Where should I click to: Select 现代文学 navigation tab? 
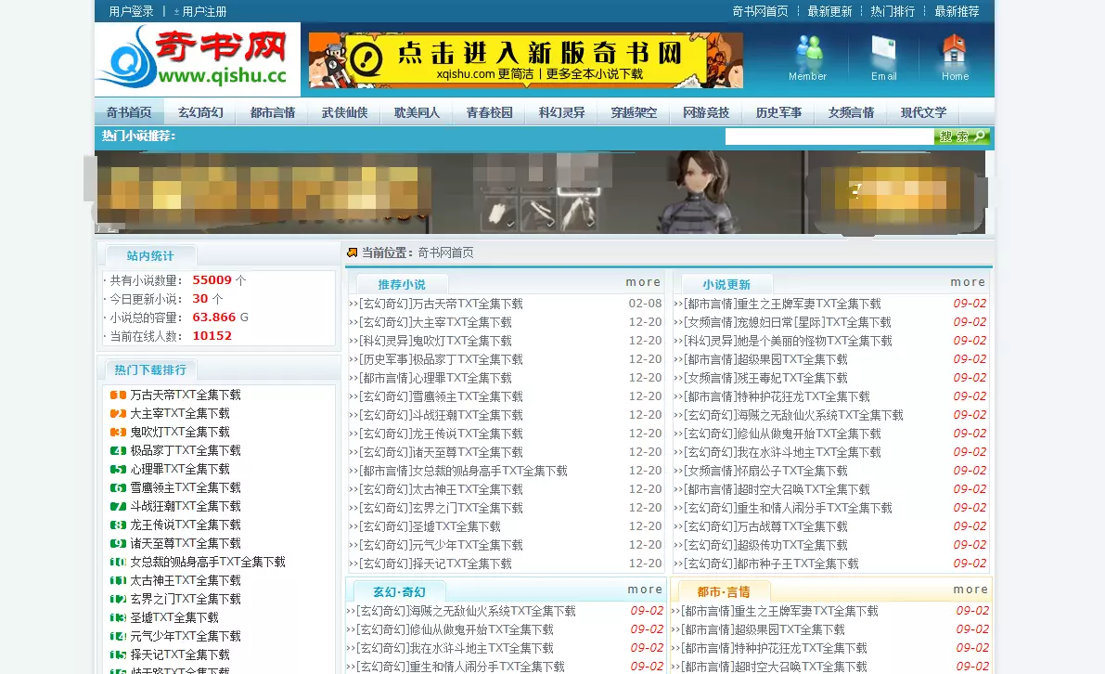tap(923, 112)
